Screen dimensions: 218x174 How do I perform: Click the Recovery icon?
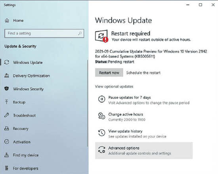click(x=7, y=128)
